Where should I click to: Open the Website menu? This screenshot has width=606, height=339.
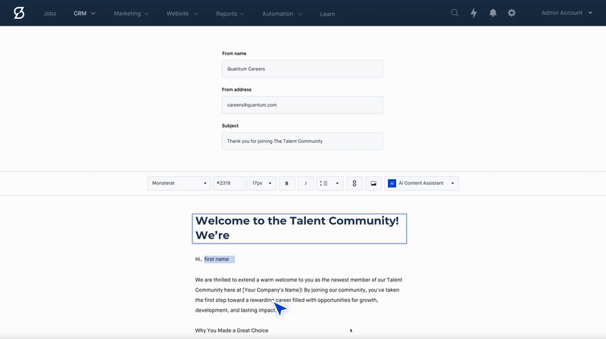coord(183,14)
